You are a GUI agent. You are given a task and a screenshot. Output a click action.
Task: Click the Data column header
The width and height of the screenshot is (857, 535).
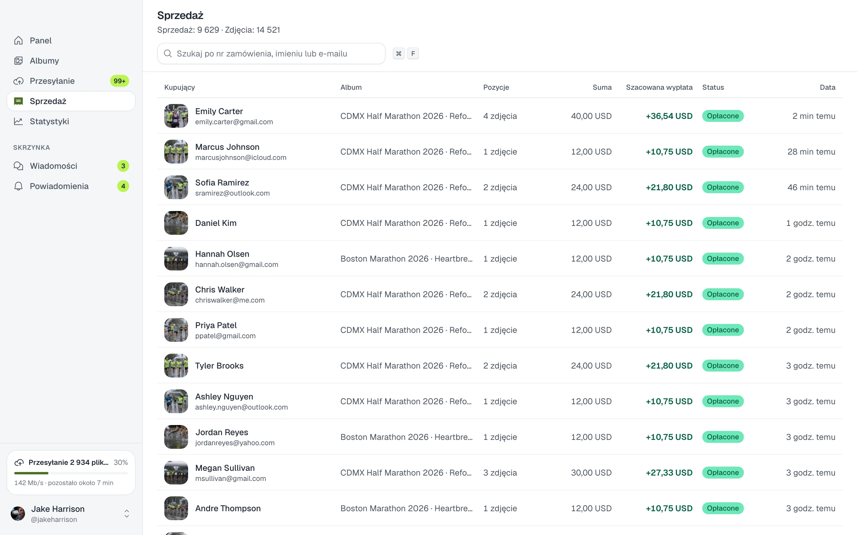coord(828,87)
